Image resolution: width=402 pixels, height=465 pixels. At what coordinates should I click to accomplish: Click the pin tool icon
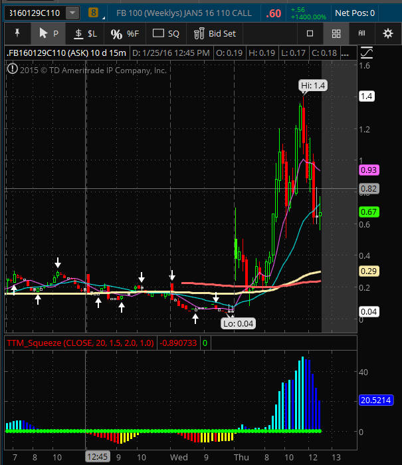[x=16, y=33]
